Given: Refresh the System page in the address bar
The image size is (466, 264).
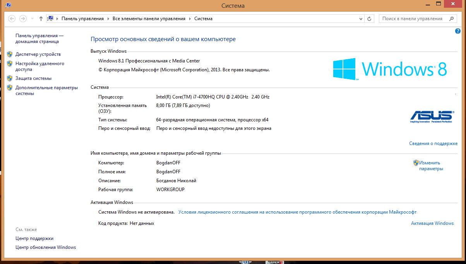Looking at the screenshot, I should click(x=370, y=19).
